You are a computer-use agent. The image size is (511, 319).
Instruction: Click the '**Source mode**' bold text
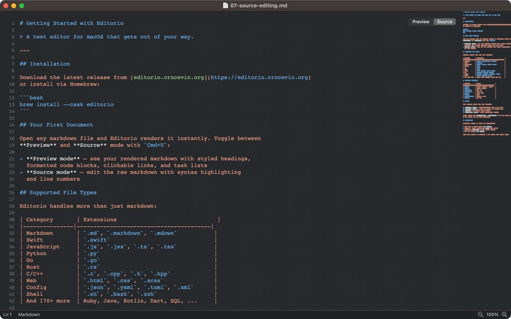click(x=52, y=172)
